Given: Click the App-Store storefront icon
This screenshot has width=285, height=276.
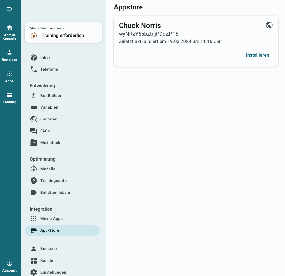Looking at the screenshot, I should (34, 230).
